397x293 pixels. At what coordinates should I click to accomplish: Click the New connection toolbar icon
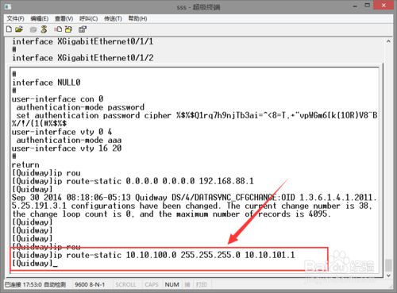pos(9,29)
